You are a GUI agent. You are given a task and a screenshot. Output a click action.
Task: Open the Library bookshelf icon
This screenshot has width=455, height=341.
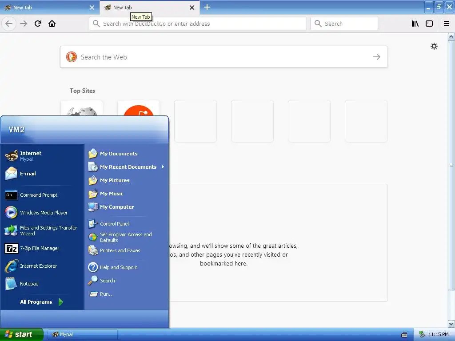(x=415, y=24)
